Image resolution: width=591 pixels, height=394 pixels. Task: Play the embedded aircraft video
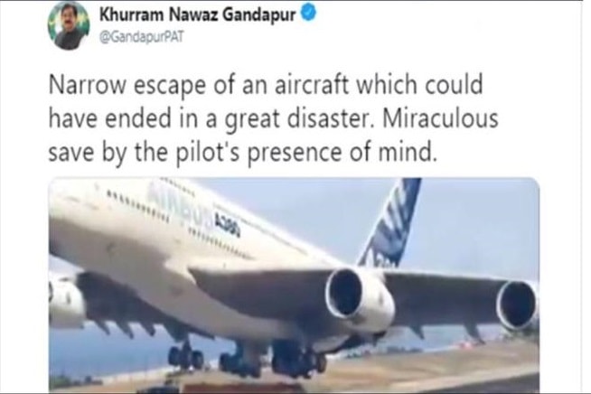click(294, 285)
